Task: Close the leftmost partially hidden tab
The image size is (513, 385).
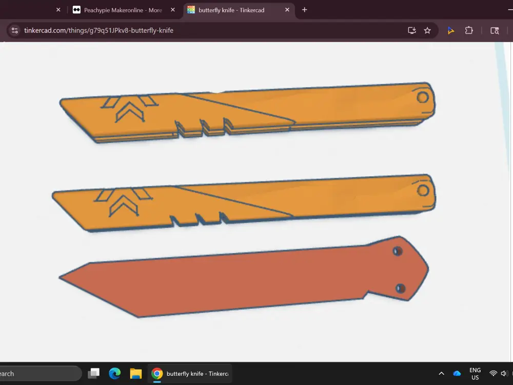Action: click(58, 10)
